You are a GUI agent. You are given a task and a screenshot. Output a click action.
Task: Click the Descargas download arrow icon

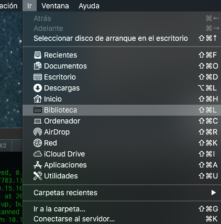(38, 88)
